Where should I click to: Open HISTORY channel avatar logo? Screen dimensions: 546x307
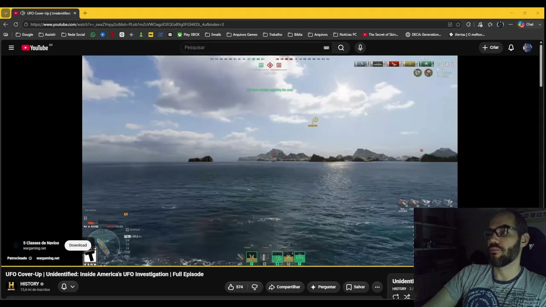[12, 286]
